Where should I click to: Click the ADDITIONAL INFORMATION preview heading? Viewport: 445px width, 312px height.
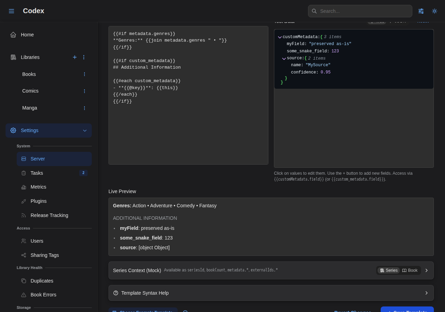tap(145, 218)
